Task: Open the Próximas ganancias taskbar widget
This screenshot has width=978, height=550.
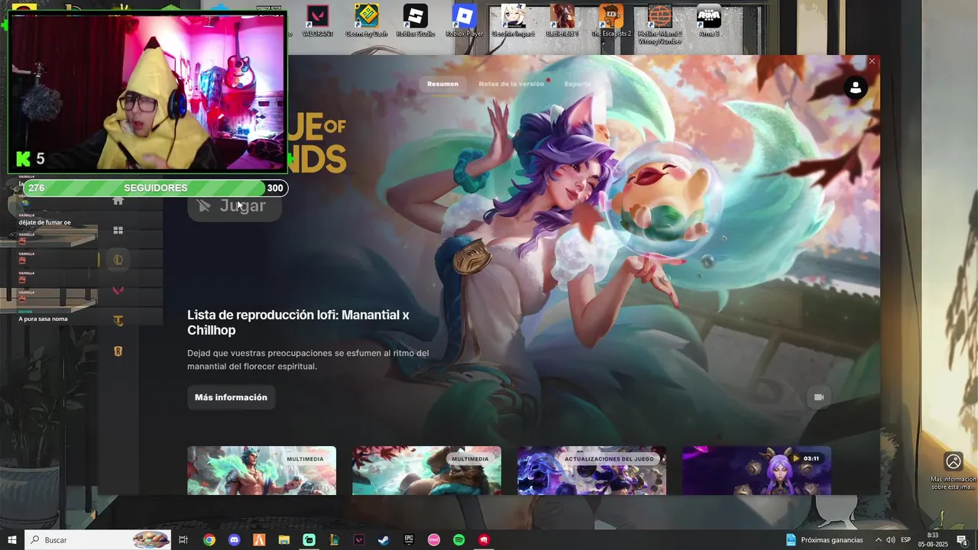Action: [x=824, y=540]
